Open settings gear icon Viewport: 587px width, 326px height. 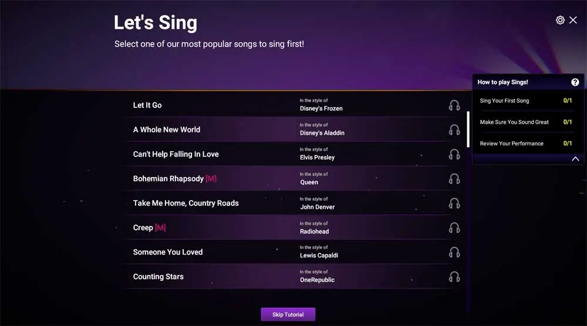pos(560,21)
